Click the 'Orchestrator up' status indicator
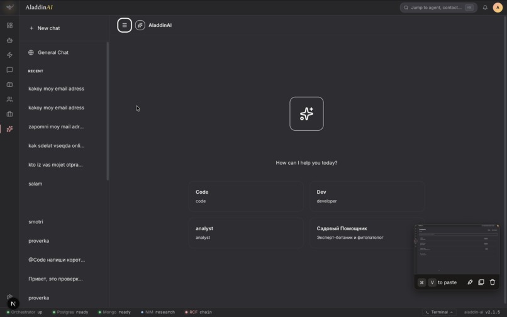Viewport: 507px width, 317px height. [x=25, y=312]
